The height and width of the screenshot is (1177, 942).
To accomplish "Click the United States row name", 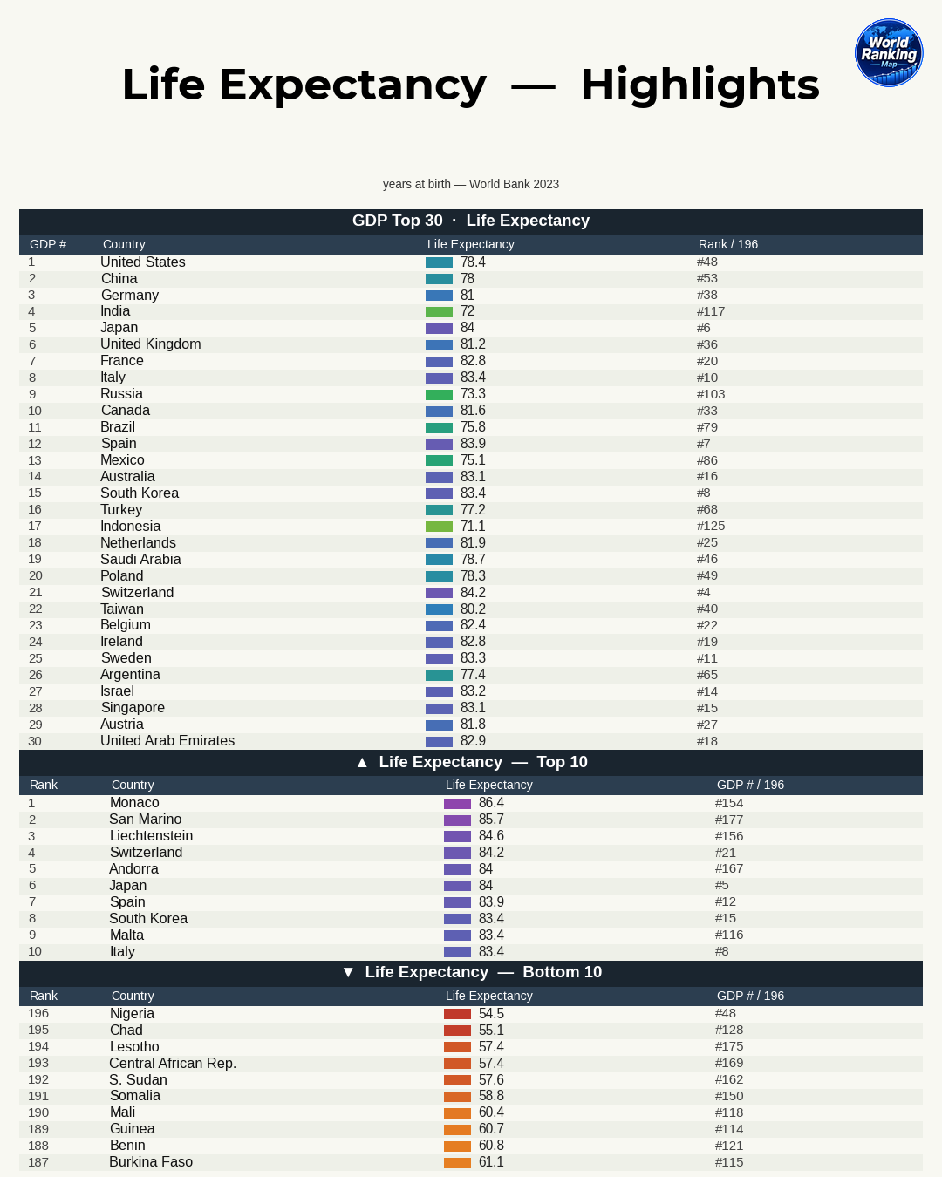I will point(143,262).
